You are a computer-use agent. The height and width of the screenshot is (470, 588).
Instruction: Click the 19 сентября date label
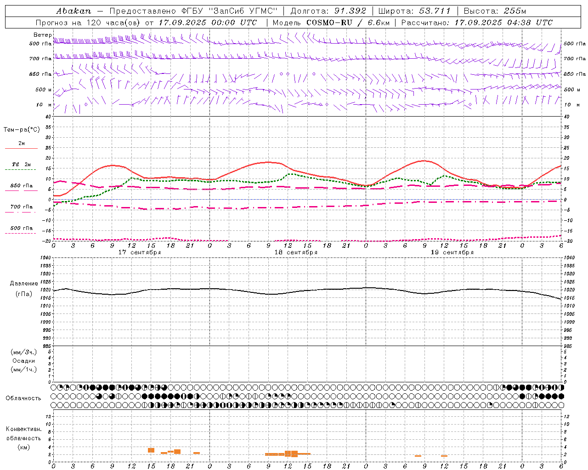(x=452, y=252)
